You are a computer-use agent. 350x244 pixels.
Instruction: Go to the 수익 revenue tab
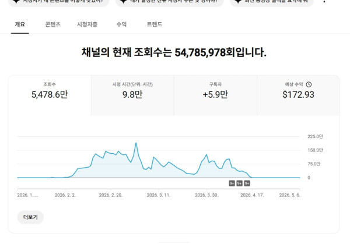121,24
